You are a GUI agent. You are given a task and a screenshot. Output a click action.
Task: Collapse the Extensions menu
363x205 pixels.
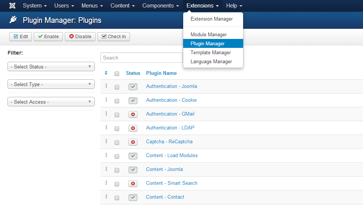(203, 6)
